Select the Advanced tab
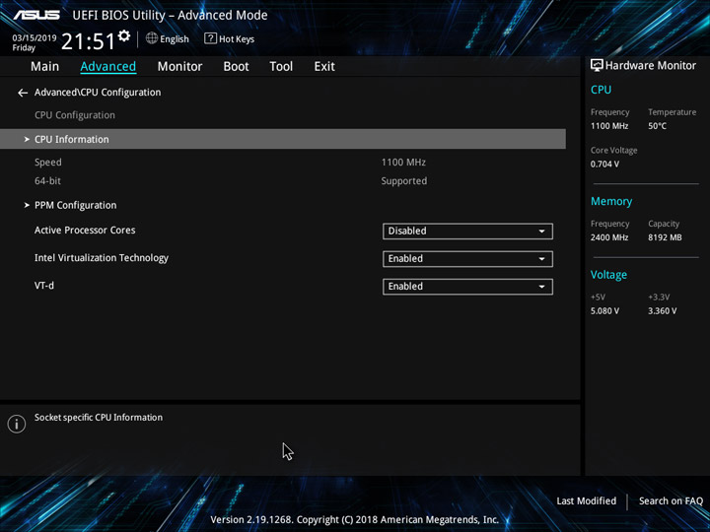Image resolution: width=710 pixels, height=532 pixels. (x=108, y=67)
